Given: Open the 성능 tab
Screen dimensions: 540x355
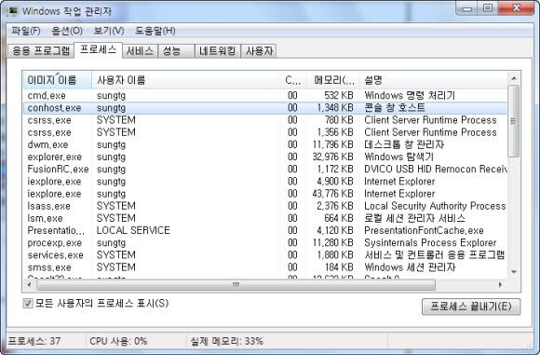Looking at the screenshot, I should pyautogui.click(x=176, y=51).
